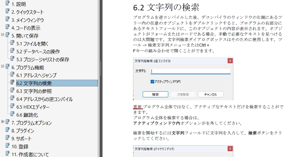Open the 4. コードの表示 topic

click(x=26, y=28)
